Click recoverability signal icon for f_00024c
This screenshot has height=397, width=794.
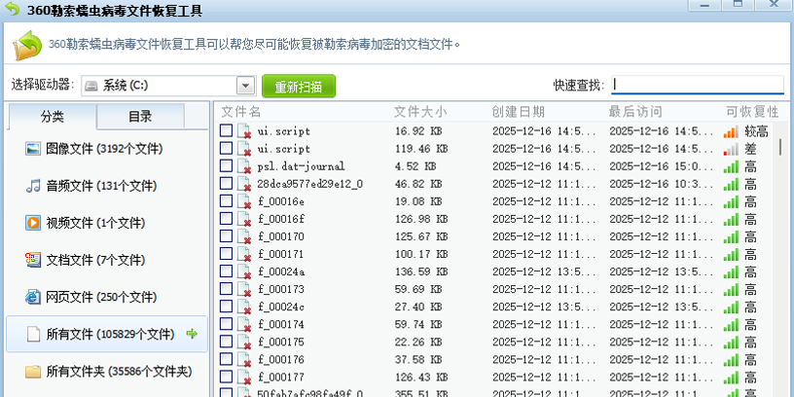731,307
